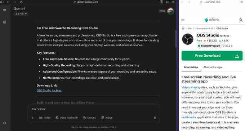Toggle the Video tool chip
The width and height of the screenshot is (245, 131).
[45, 118]
